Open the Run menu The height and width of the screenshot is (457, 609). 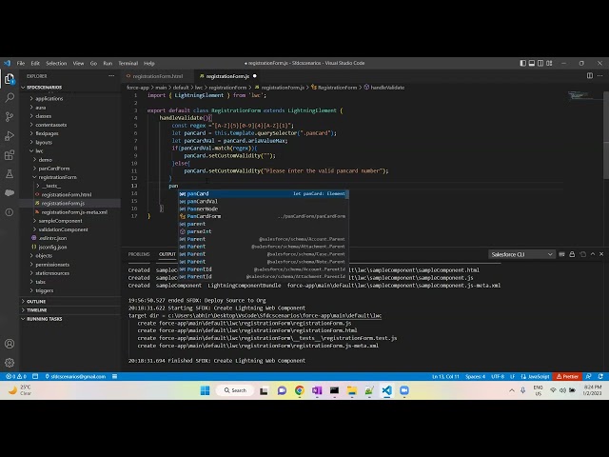[x=108, y=63]
